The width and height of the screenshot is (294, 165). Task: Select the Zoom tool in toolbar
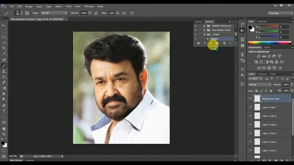[4, 134]
